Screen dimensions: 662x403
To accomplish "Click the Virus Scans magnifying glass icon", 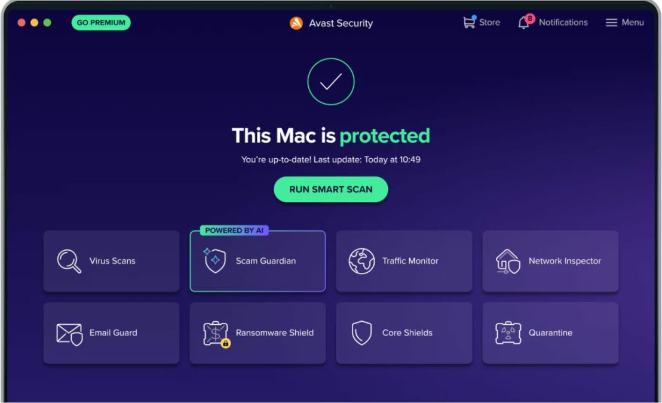I will 69,262.
